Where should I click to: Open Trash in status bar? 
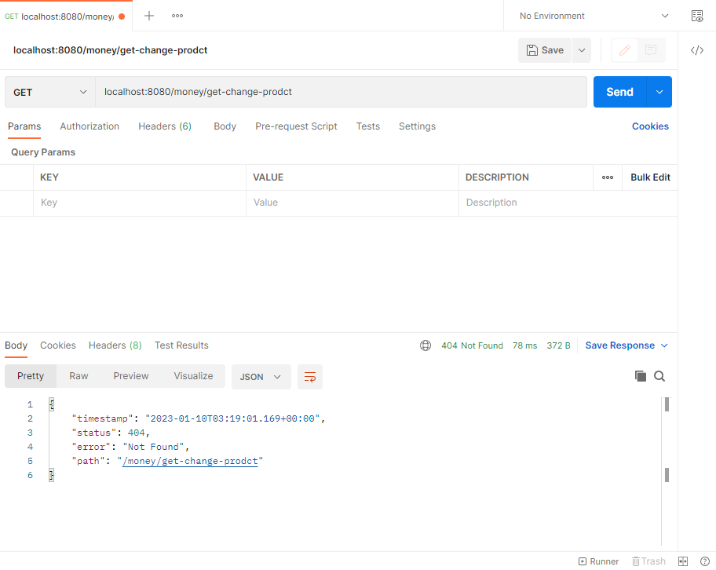[x=648, y=561]
